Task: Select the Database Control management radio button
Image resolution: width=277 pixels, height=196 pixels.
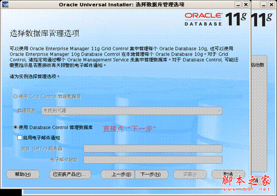Action: coord(16,127)
